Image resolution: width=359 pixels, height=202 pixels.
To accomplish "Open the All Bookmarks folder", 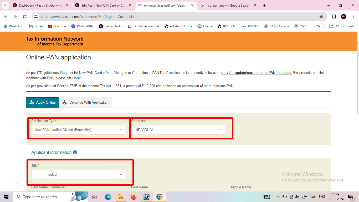I will [342, 26].
